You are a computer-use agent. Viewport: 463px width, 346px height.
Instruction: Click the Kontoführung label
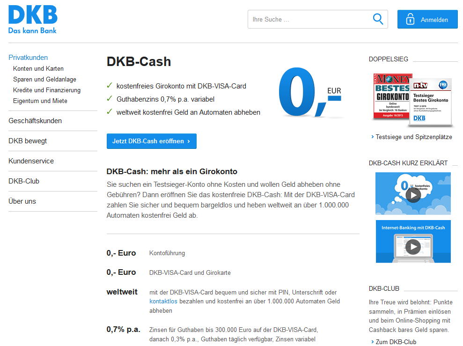coord(167,253)
